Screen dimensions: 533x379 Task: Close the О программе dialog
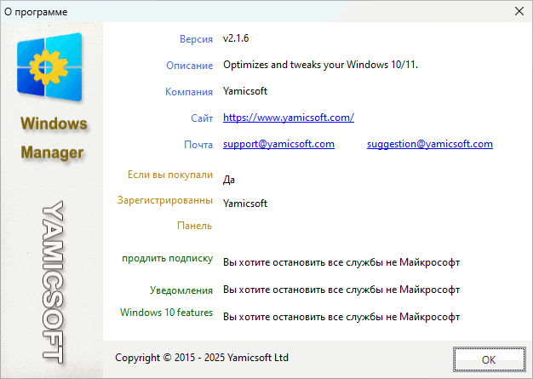coord(519,11)
